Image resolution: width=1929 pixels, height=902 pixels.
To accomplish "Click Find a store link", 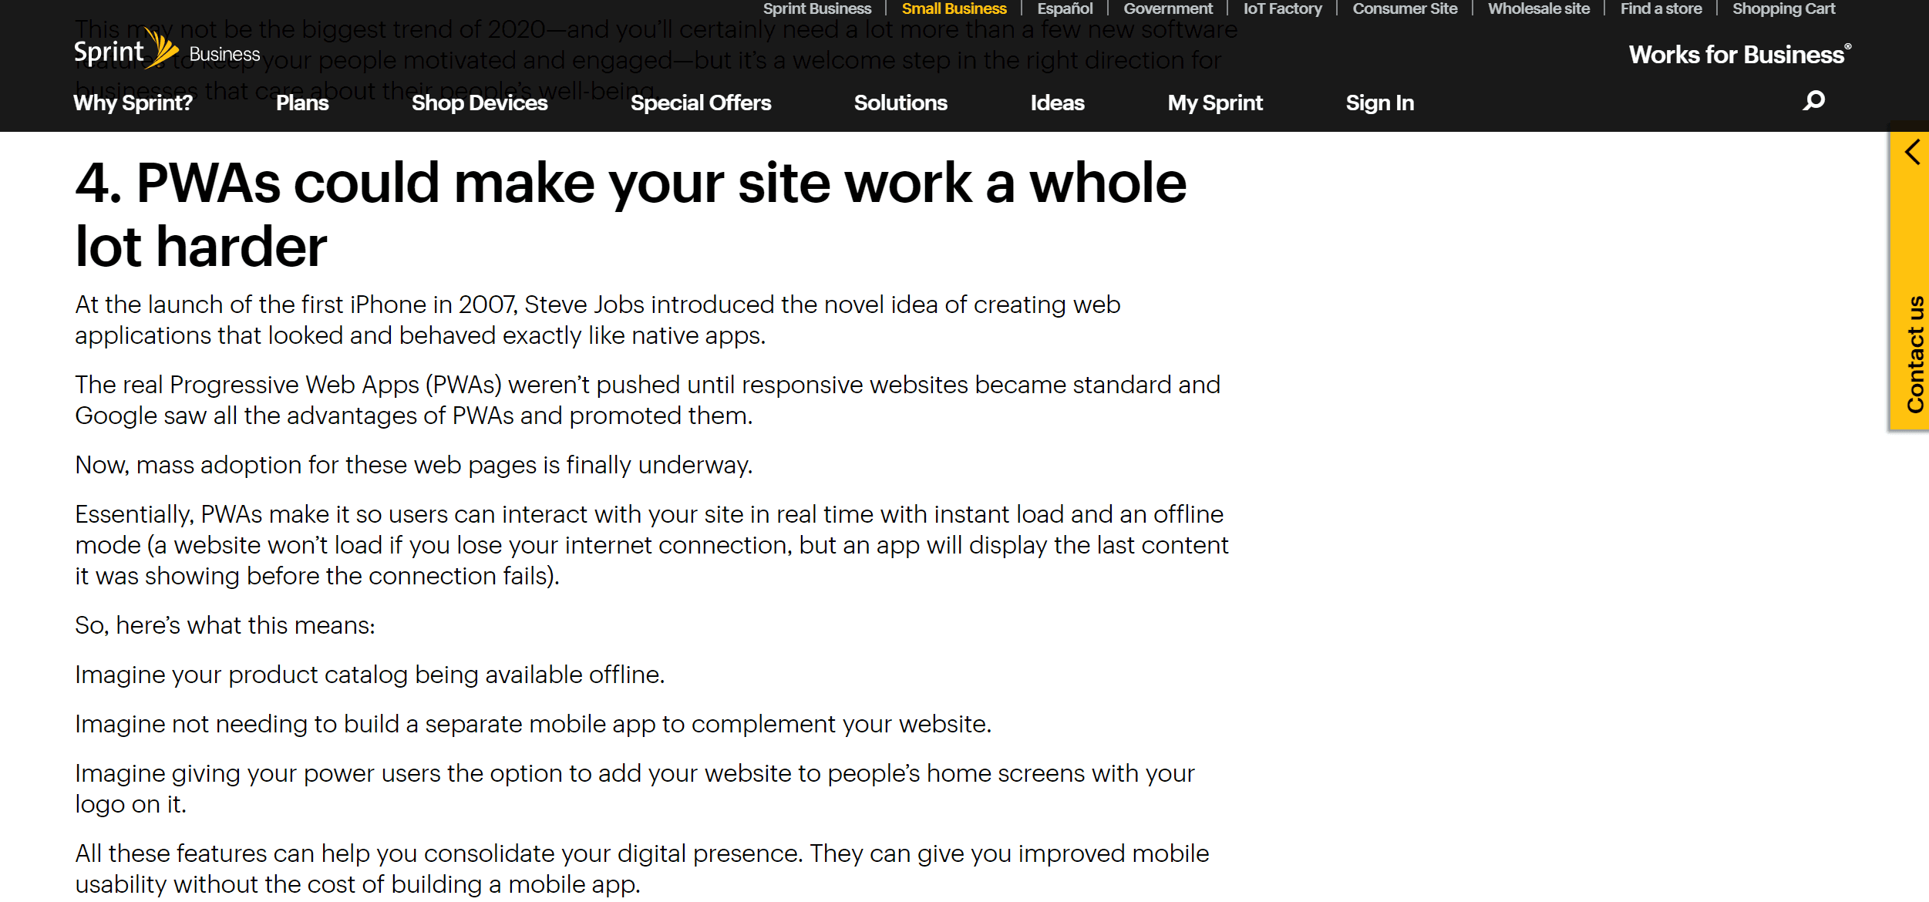I will 1661,8.
